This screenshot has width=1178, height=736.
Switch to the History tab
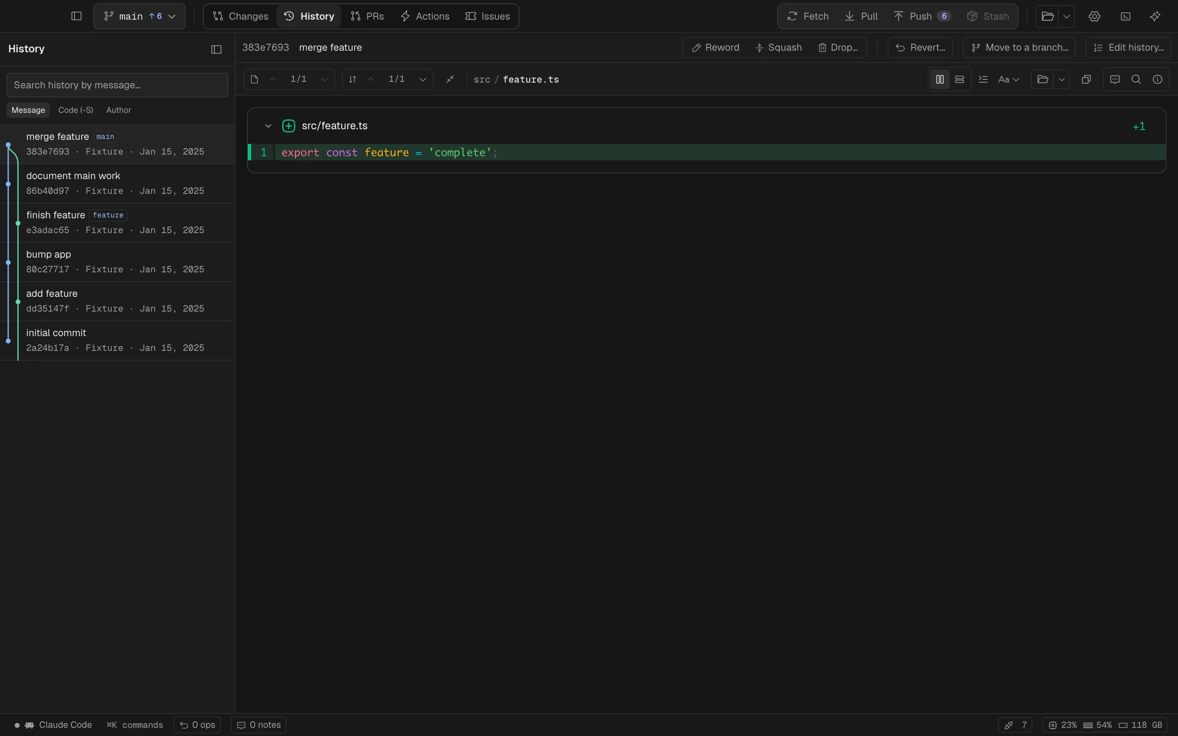click(x=309, y=16)
